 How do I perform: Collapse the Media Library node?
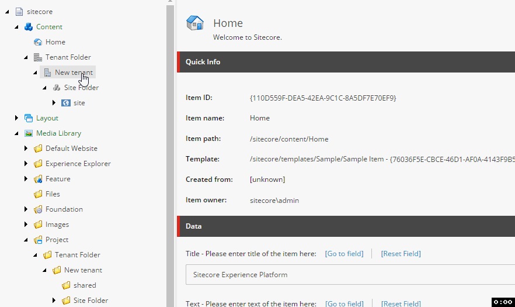click(x=16, y=133)
